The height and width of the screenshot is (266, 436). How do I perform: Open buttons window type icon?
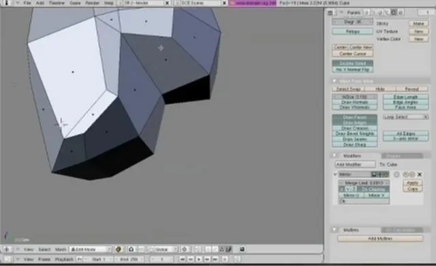(330, 12)
